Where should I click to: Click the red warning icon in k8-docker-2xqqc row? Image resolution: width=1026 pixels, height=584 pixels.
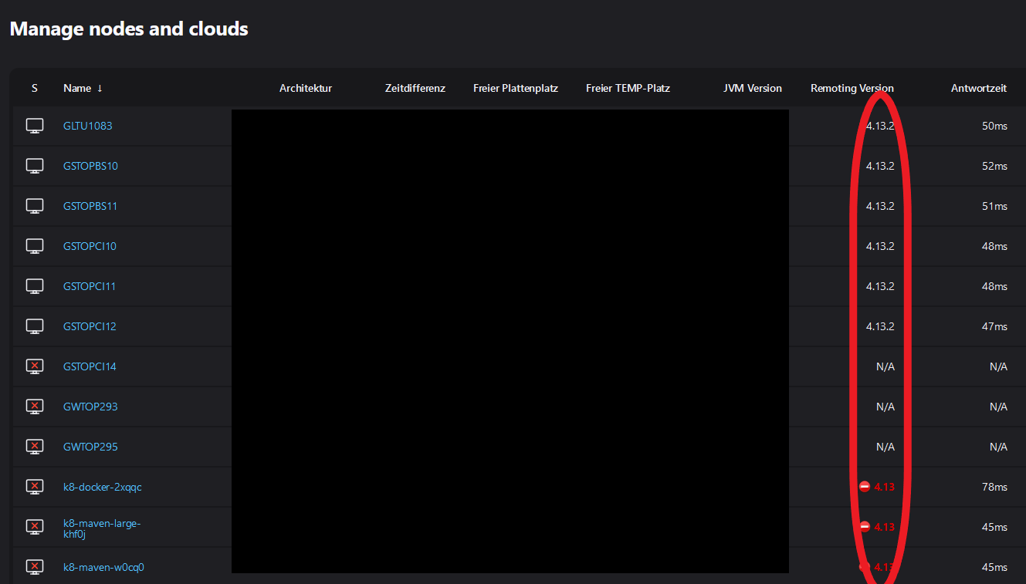click(865, 486)
